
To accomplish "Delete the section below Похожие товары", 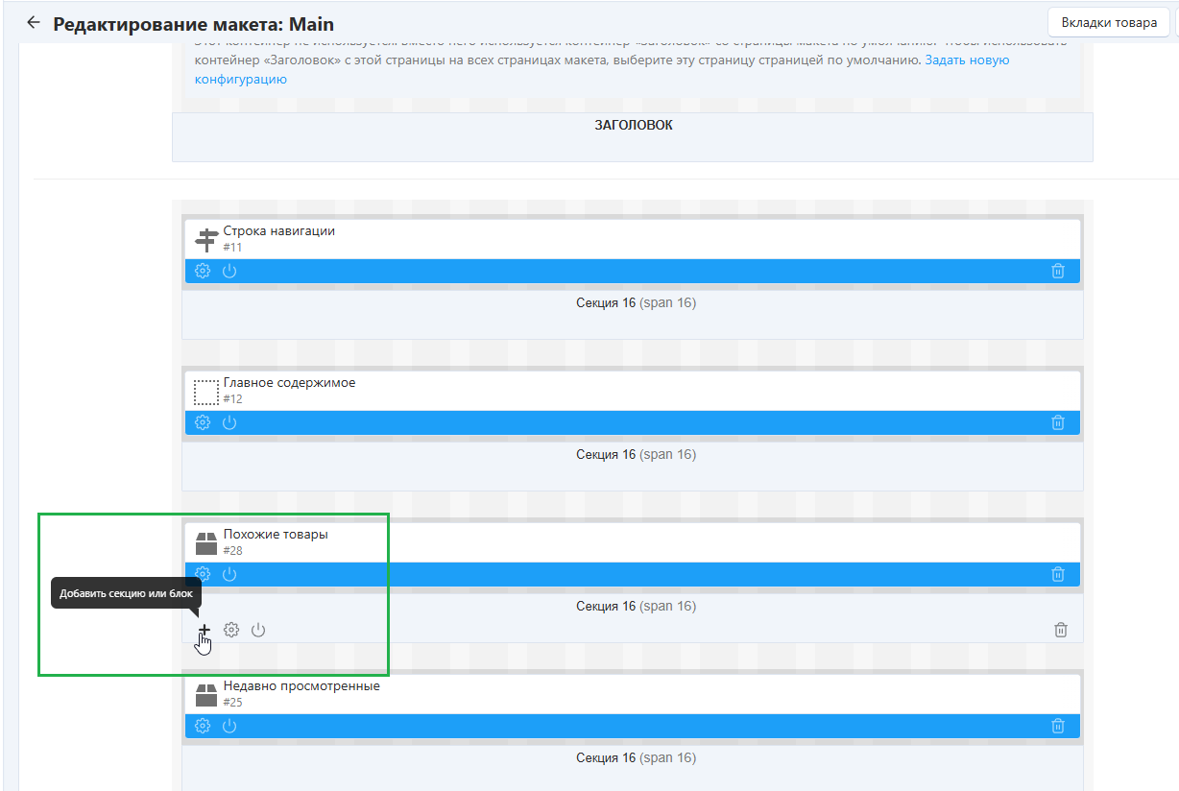I will 1061,631.
